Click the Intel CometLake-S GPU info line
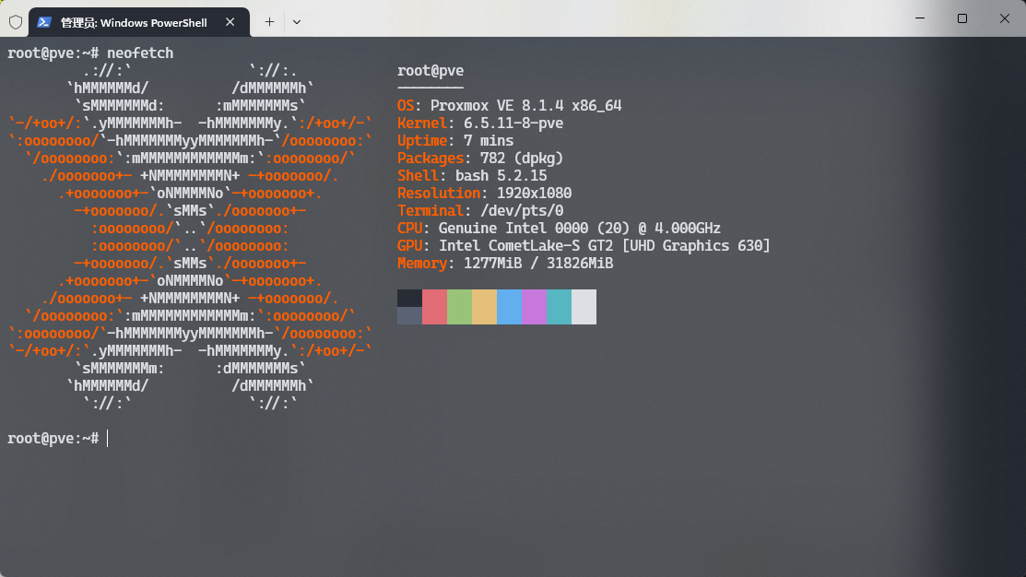Screen dimensions: 1026x577 [x=604, y=246]
